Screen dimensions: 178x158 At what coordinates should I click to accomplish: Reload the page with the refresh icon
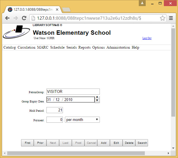click(x=24, y=18)
